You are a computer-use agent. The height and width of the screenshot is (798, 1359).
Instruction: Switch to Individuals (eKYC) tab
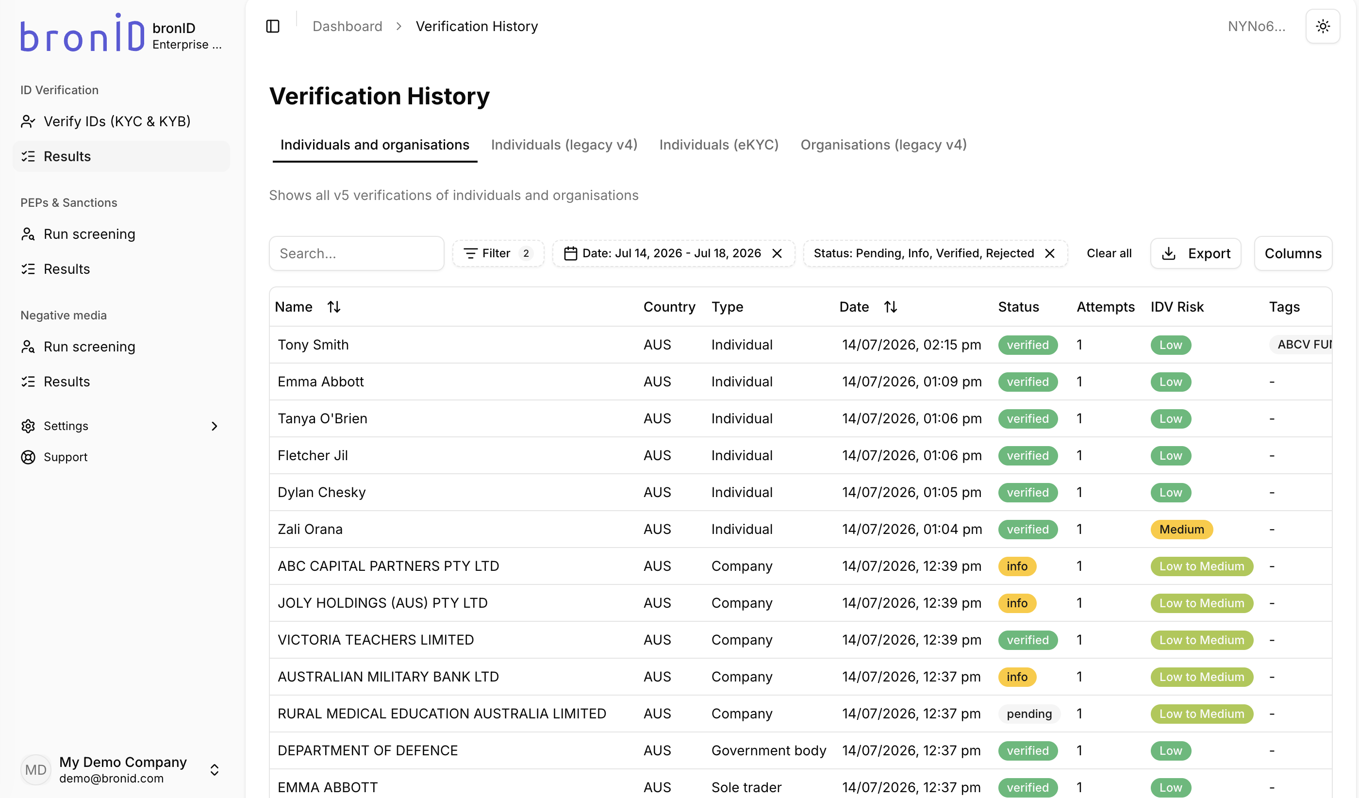(719, 145)
